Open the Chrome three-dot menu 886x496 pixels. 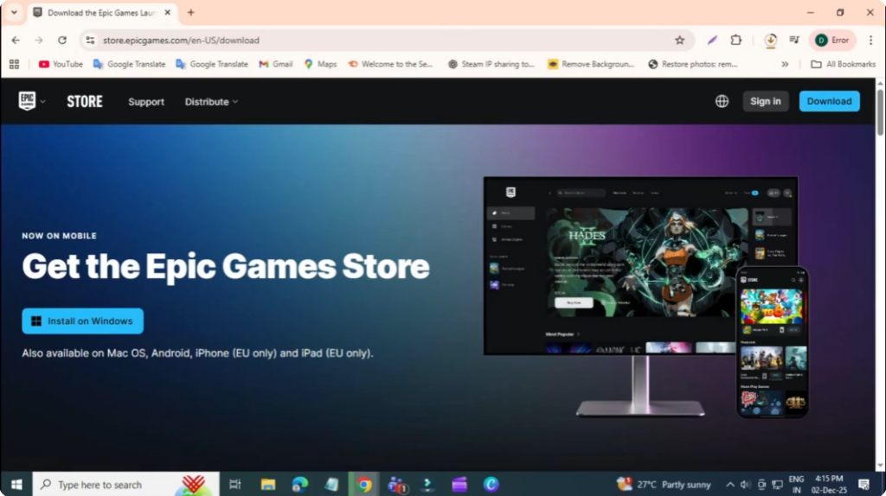tap(870, 40)
